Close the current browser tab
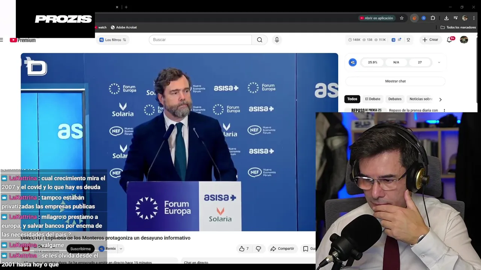 point(117,7)
